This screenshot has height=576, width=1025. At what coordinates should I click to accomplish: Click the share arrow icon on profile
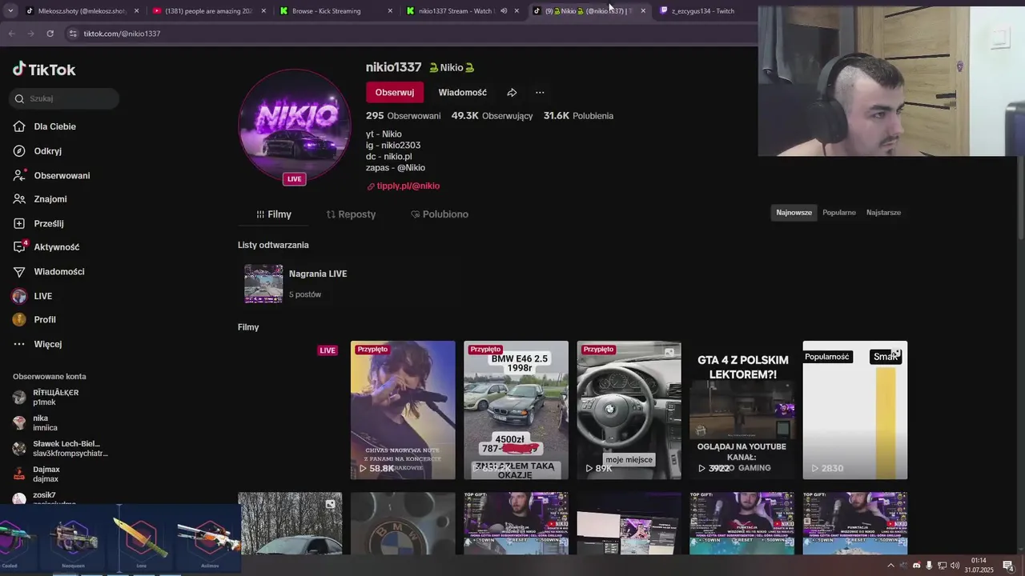512,92
